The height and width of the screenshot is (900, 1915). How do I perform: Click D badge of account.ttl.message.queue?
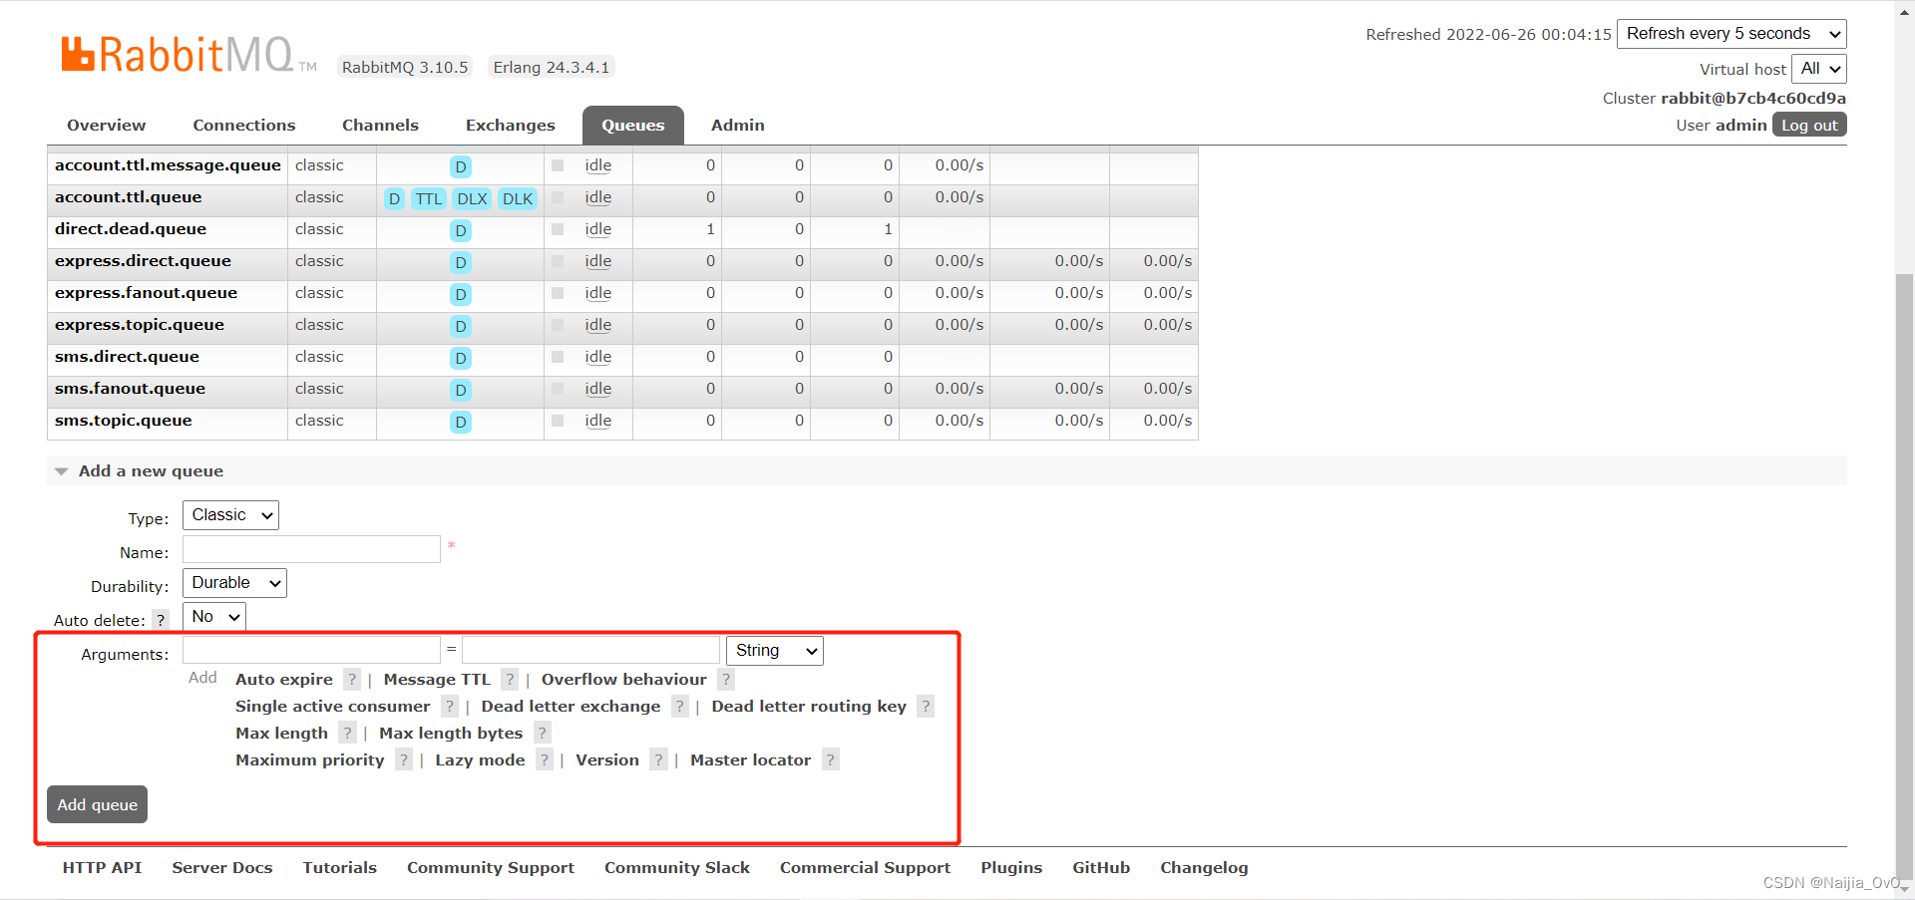(461, 166)
